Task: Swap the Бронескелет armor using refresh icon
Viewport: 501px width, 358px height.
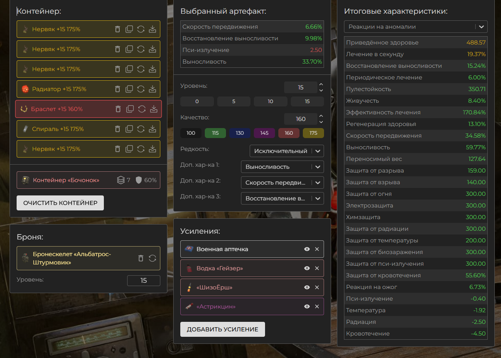Action: pos(152,258)
